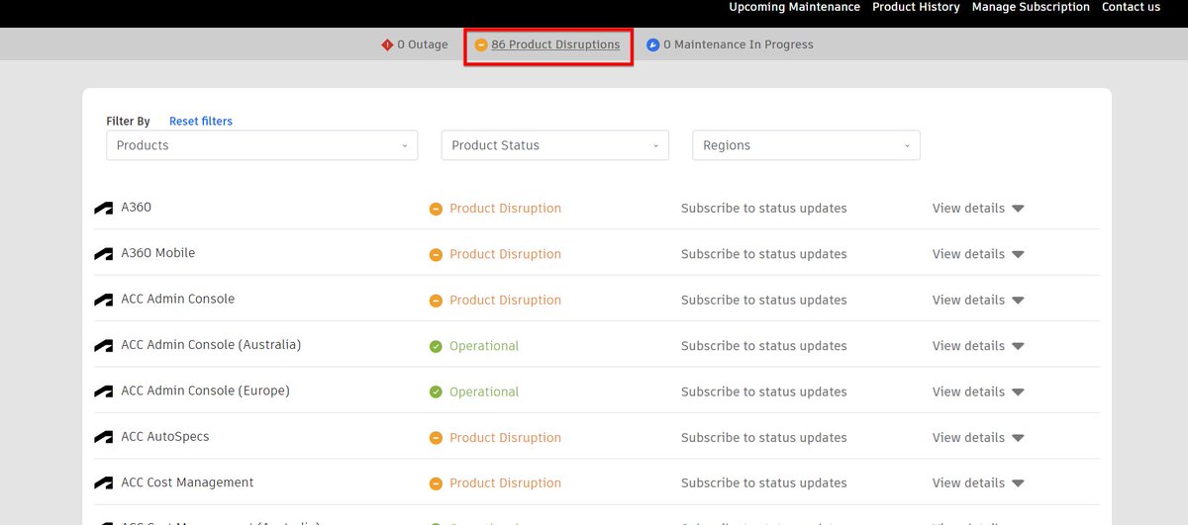Screen dimensions: 1188x525
Task: Expand View details for A360 Mobile
Action: 978,254
